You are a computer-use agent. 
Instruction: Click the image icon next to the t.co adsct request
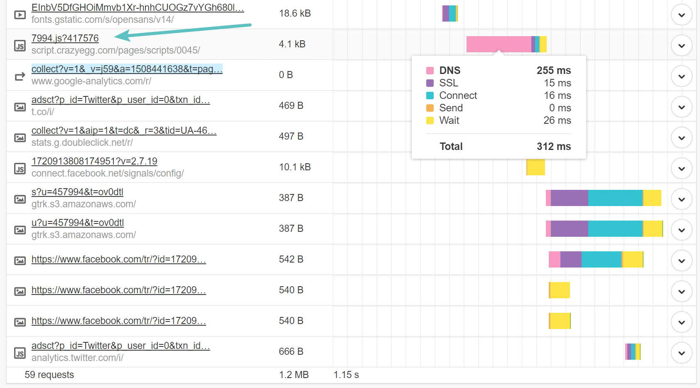(x=20, y=107)
